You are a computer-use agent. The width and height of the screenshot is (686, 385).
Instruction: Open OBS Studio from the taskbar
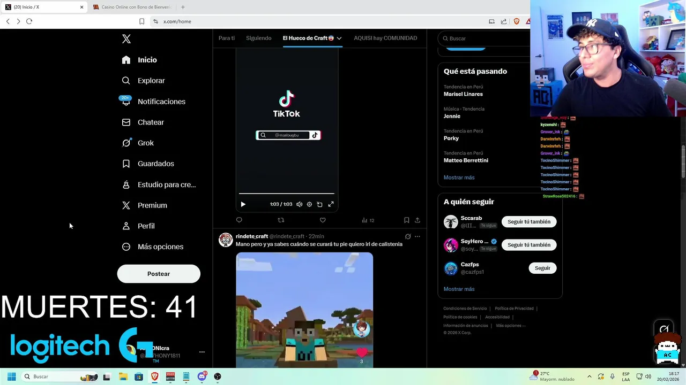tap(217, 376)
